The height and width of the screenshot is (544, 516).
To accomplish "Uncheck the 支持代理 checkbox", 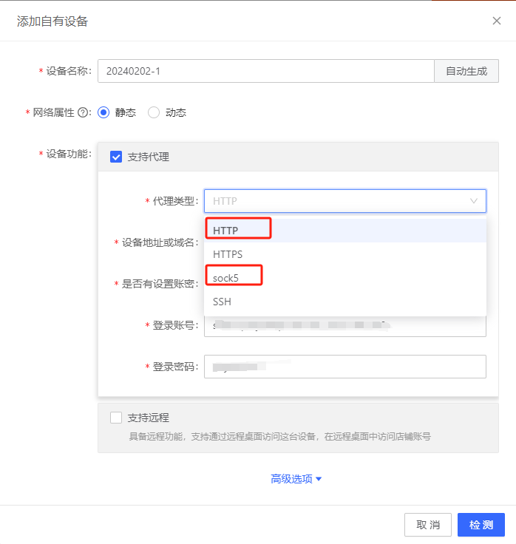I will pyautogui.click(x=116, y=157).
